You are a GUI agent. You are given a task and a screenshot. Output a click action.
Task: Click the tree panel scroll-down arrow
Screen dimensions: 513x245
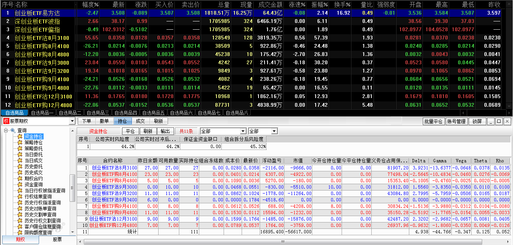pos(73,233)
